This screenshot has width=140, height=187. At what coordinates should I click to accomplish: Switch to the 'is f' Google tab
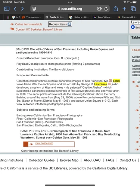pos(16,17)
